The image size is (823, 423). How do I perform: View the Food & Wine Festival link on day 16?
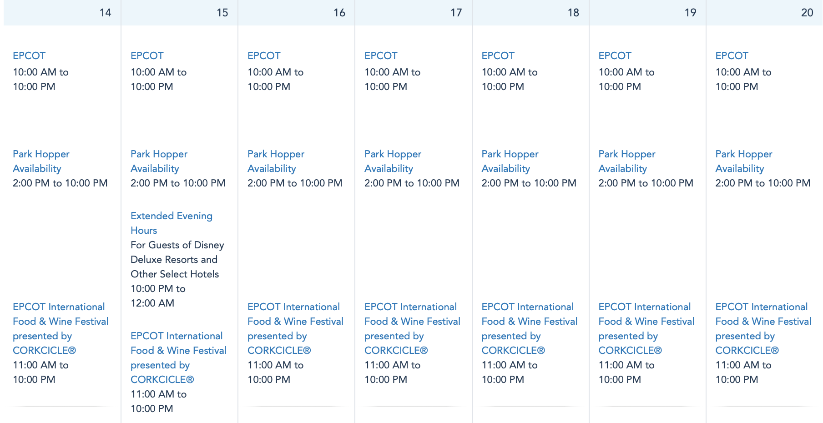295,328
